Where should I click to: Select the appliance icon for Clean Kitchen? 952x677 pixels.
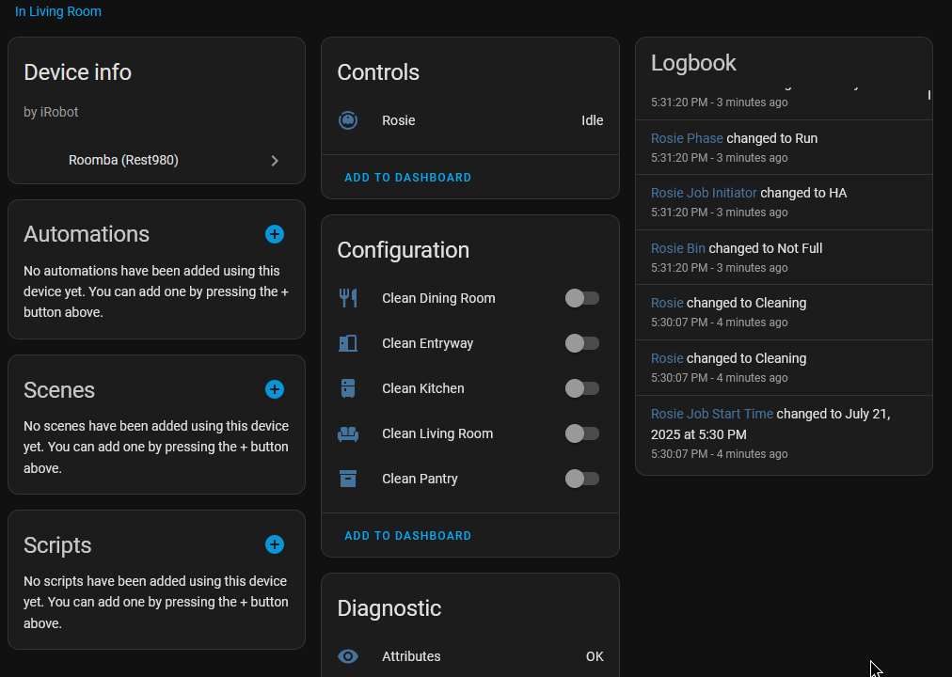pyautogui.click(x=348, y=388)
